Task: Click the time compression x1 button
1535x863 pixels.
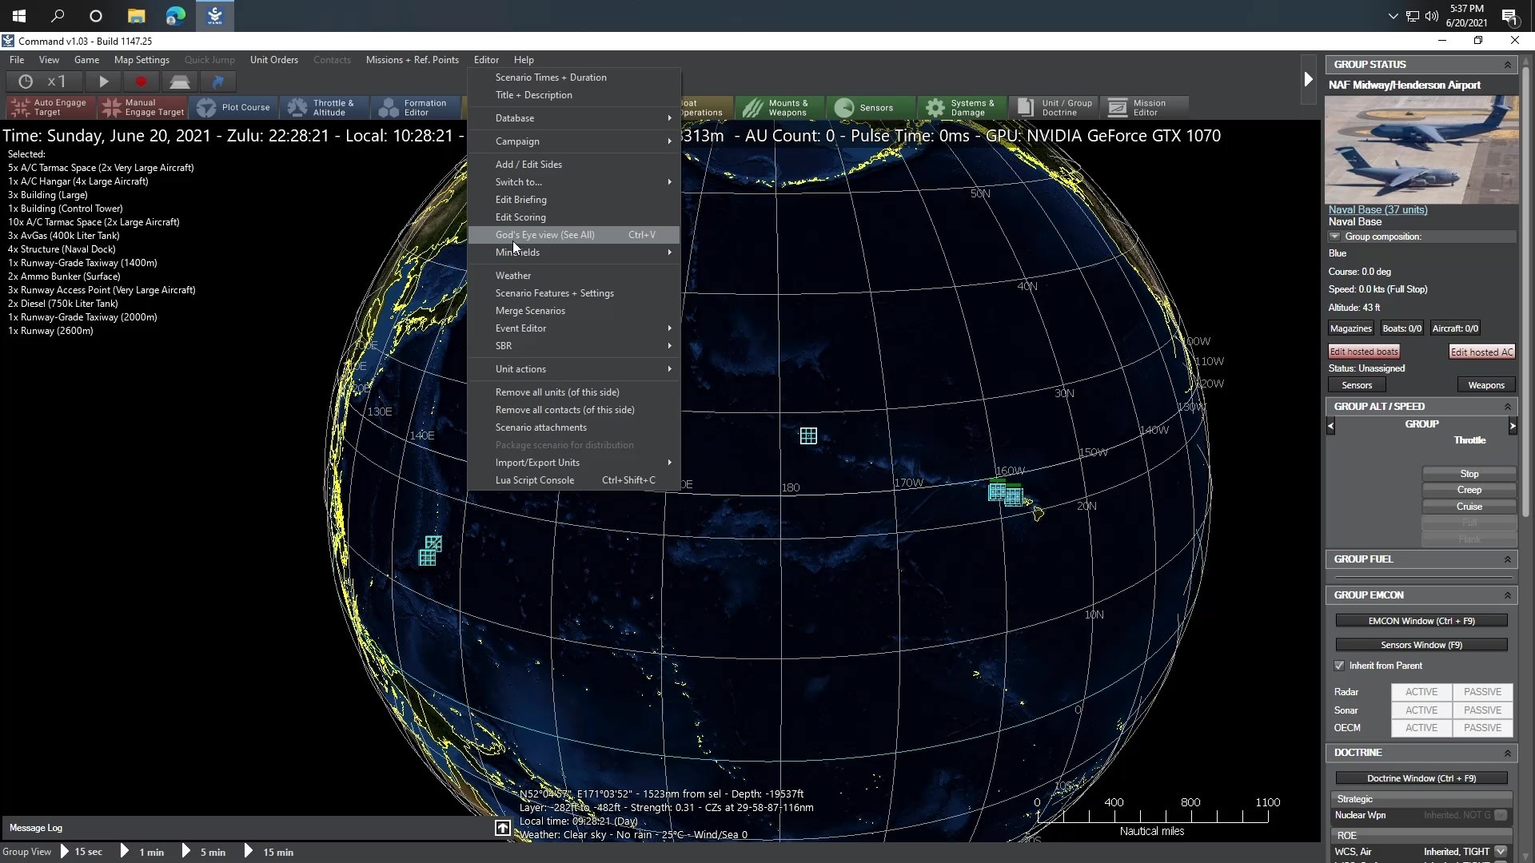Action: tap(44, 82)
